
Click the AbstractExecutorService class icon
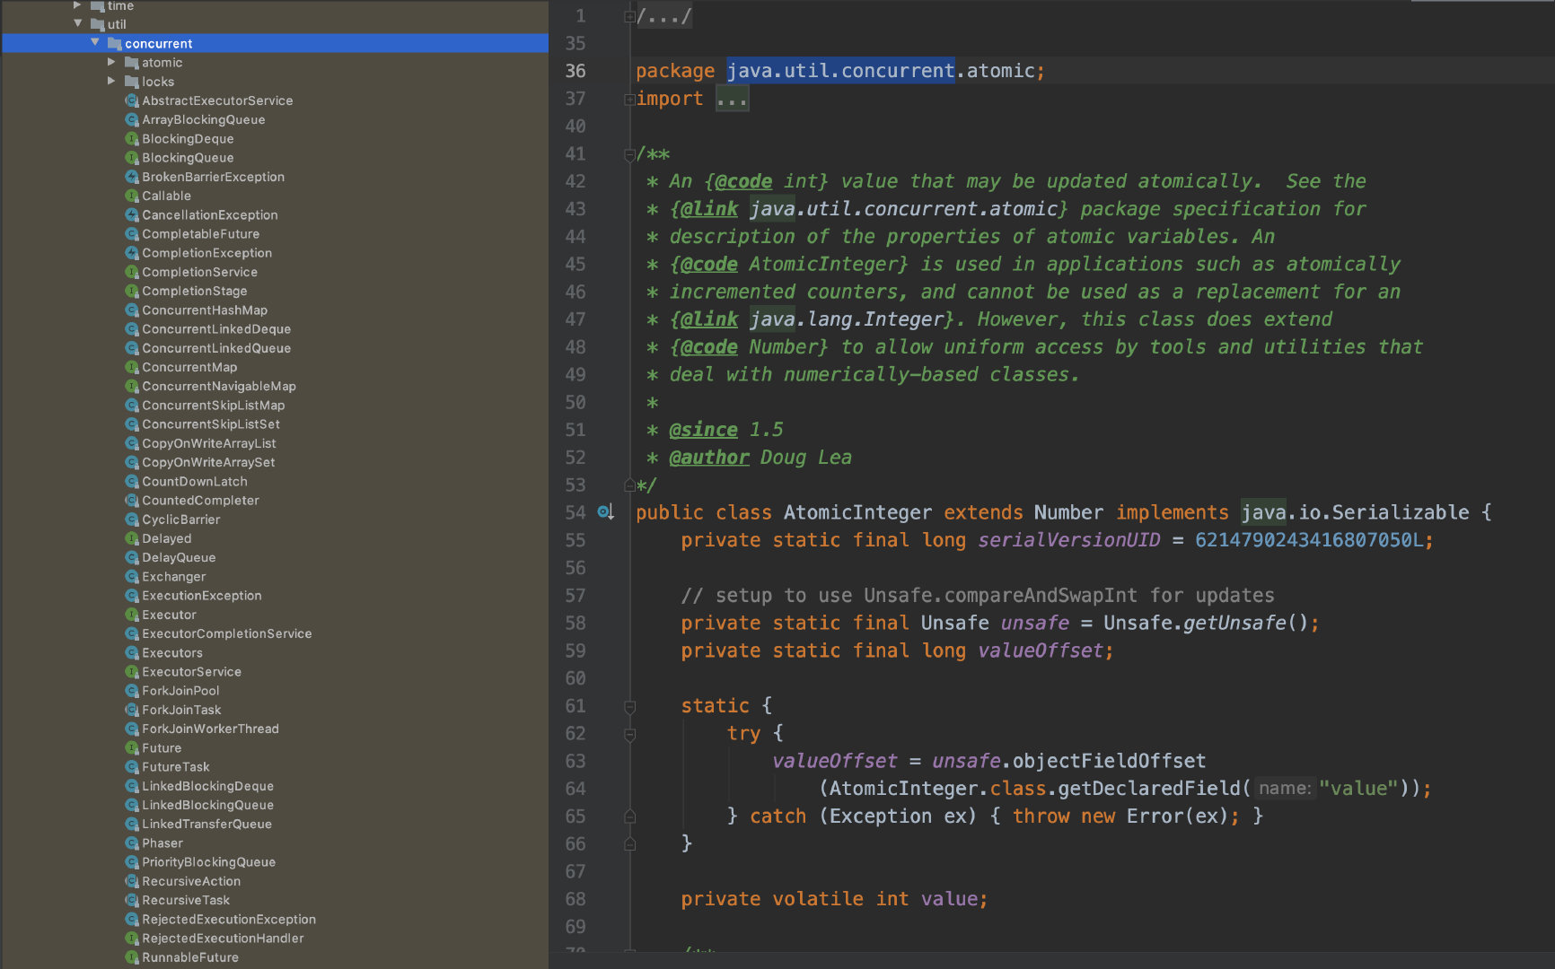click(x=131, y=100)
